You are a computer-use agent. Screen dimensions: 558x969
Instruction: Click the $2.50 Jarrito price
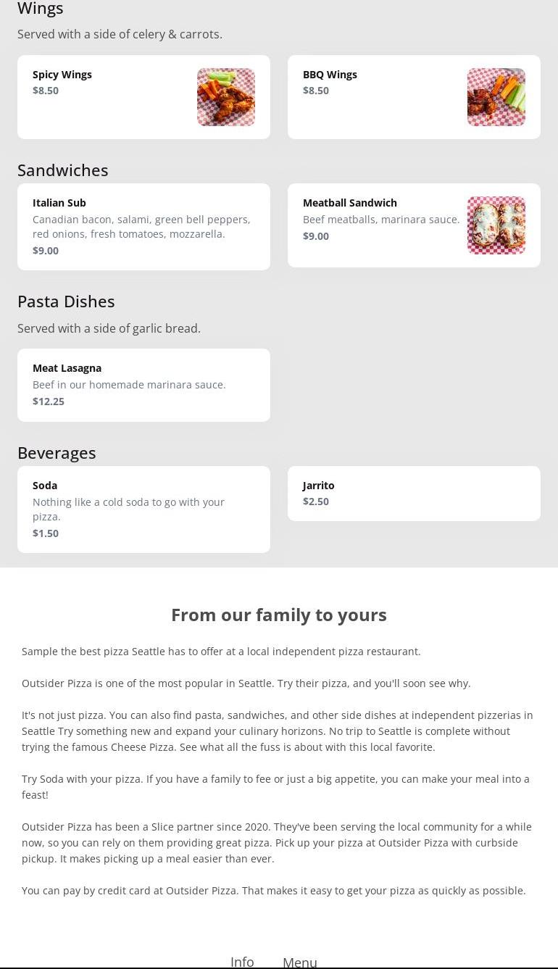point(316,502)
